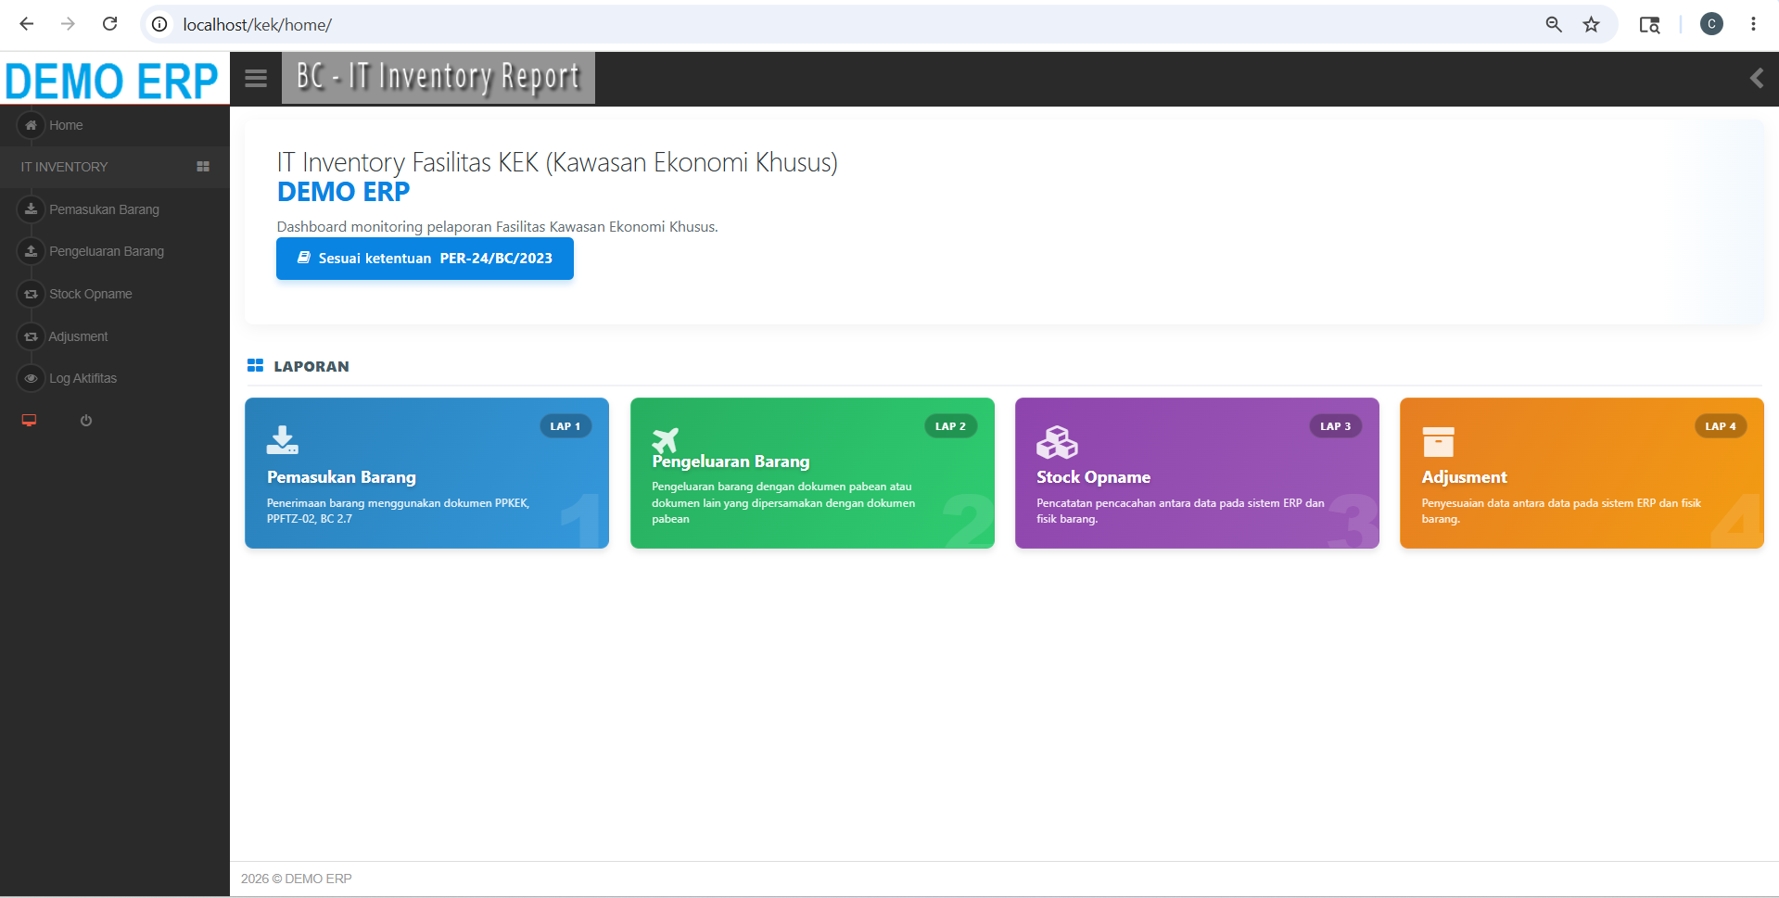Click airplane icon on Pengeluaran Barang card
Image resolution: width=1779 pixels, height=898 pixels.
click(x=666, y=440)
